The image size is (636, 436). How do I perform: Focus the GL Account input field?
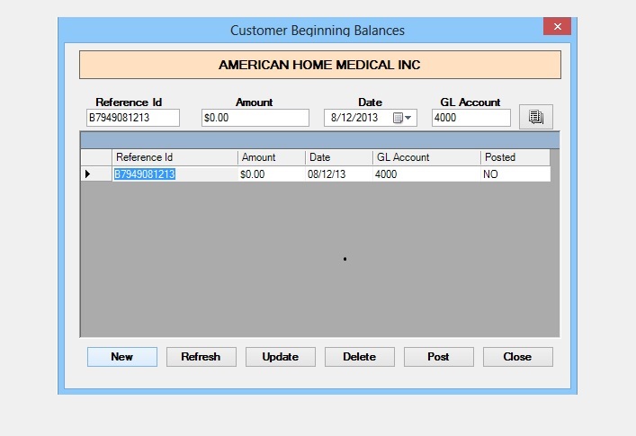coord(470,118)
